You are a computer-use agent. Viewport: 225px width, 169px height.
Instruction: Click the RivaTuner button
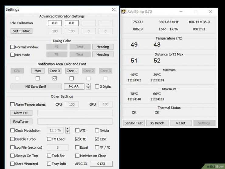21,121
